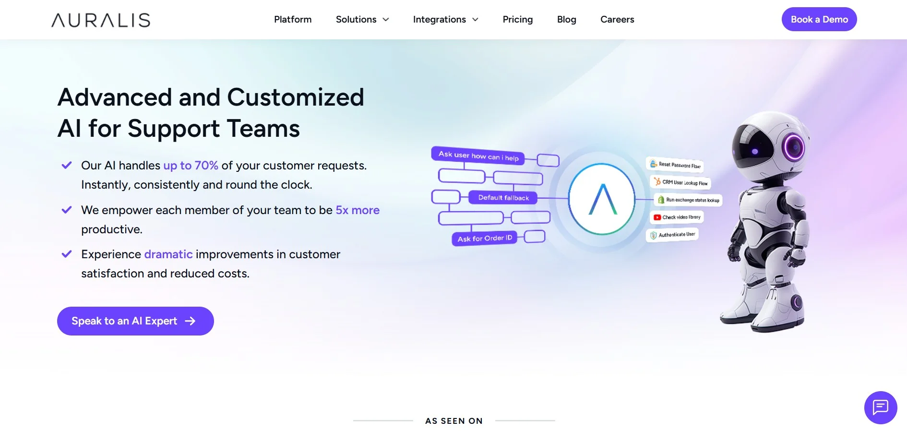Click the Book a Demo button

point(819,19)
